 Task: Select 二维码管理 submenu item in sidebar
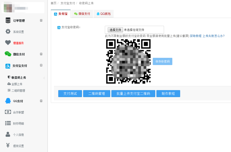18,90
